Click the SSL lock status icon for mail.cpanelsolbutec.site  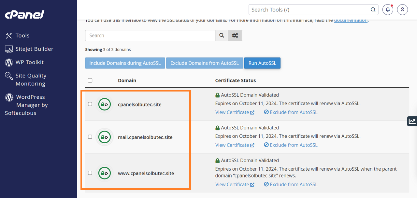click(x=104, y=137)
